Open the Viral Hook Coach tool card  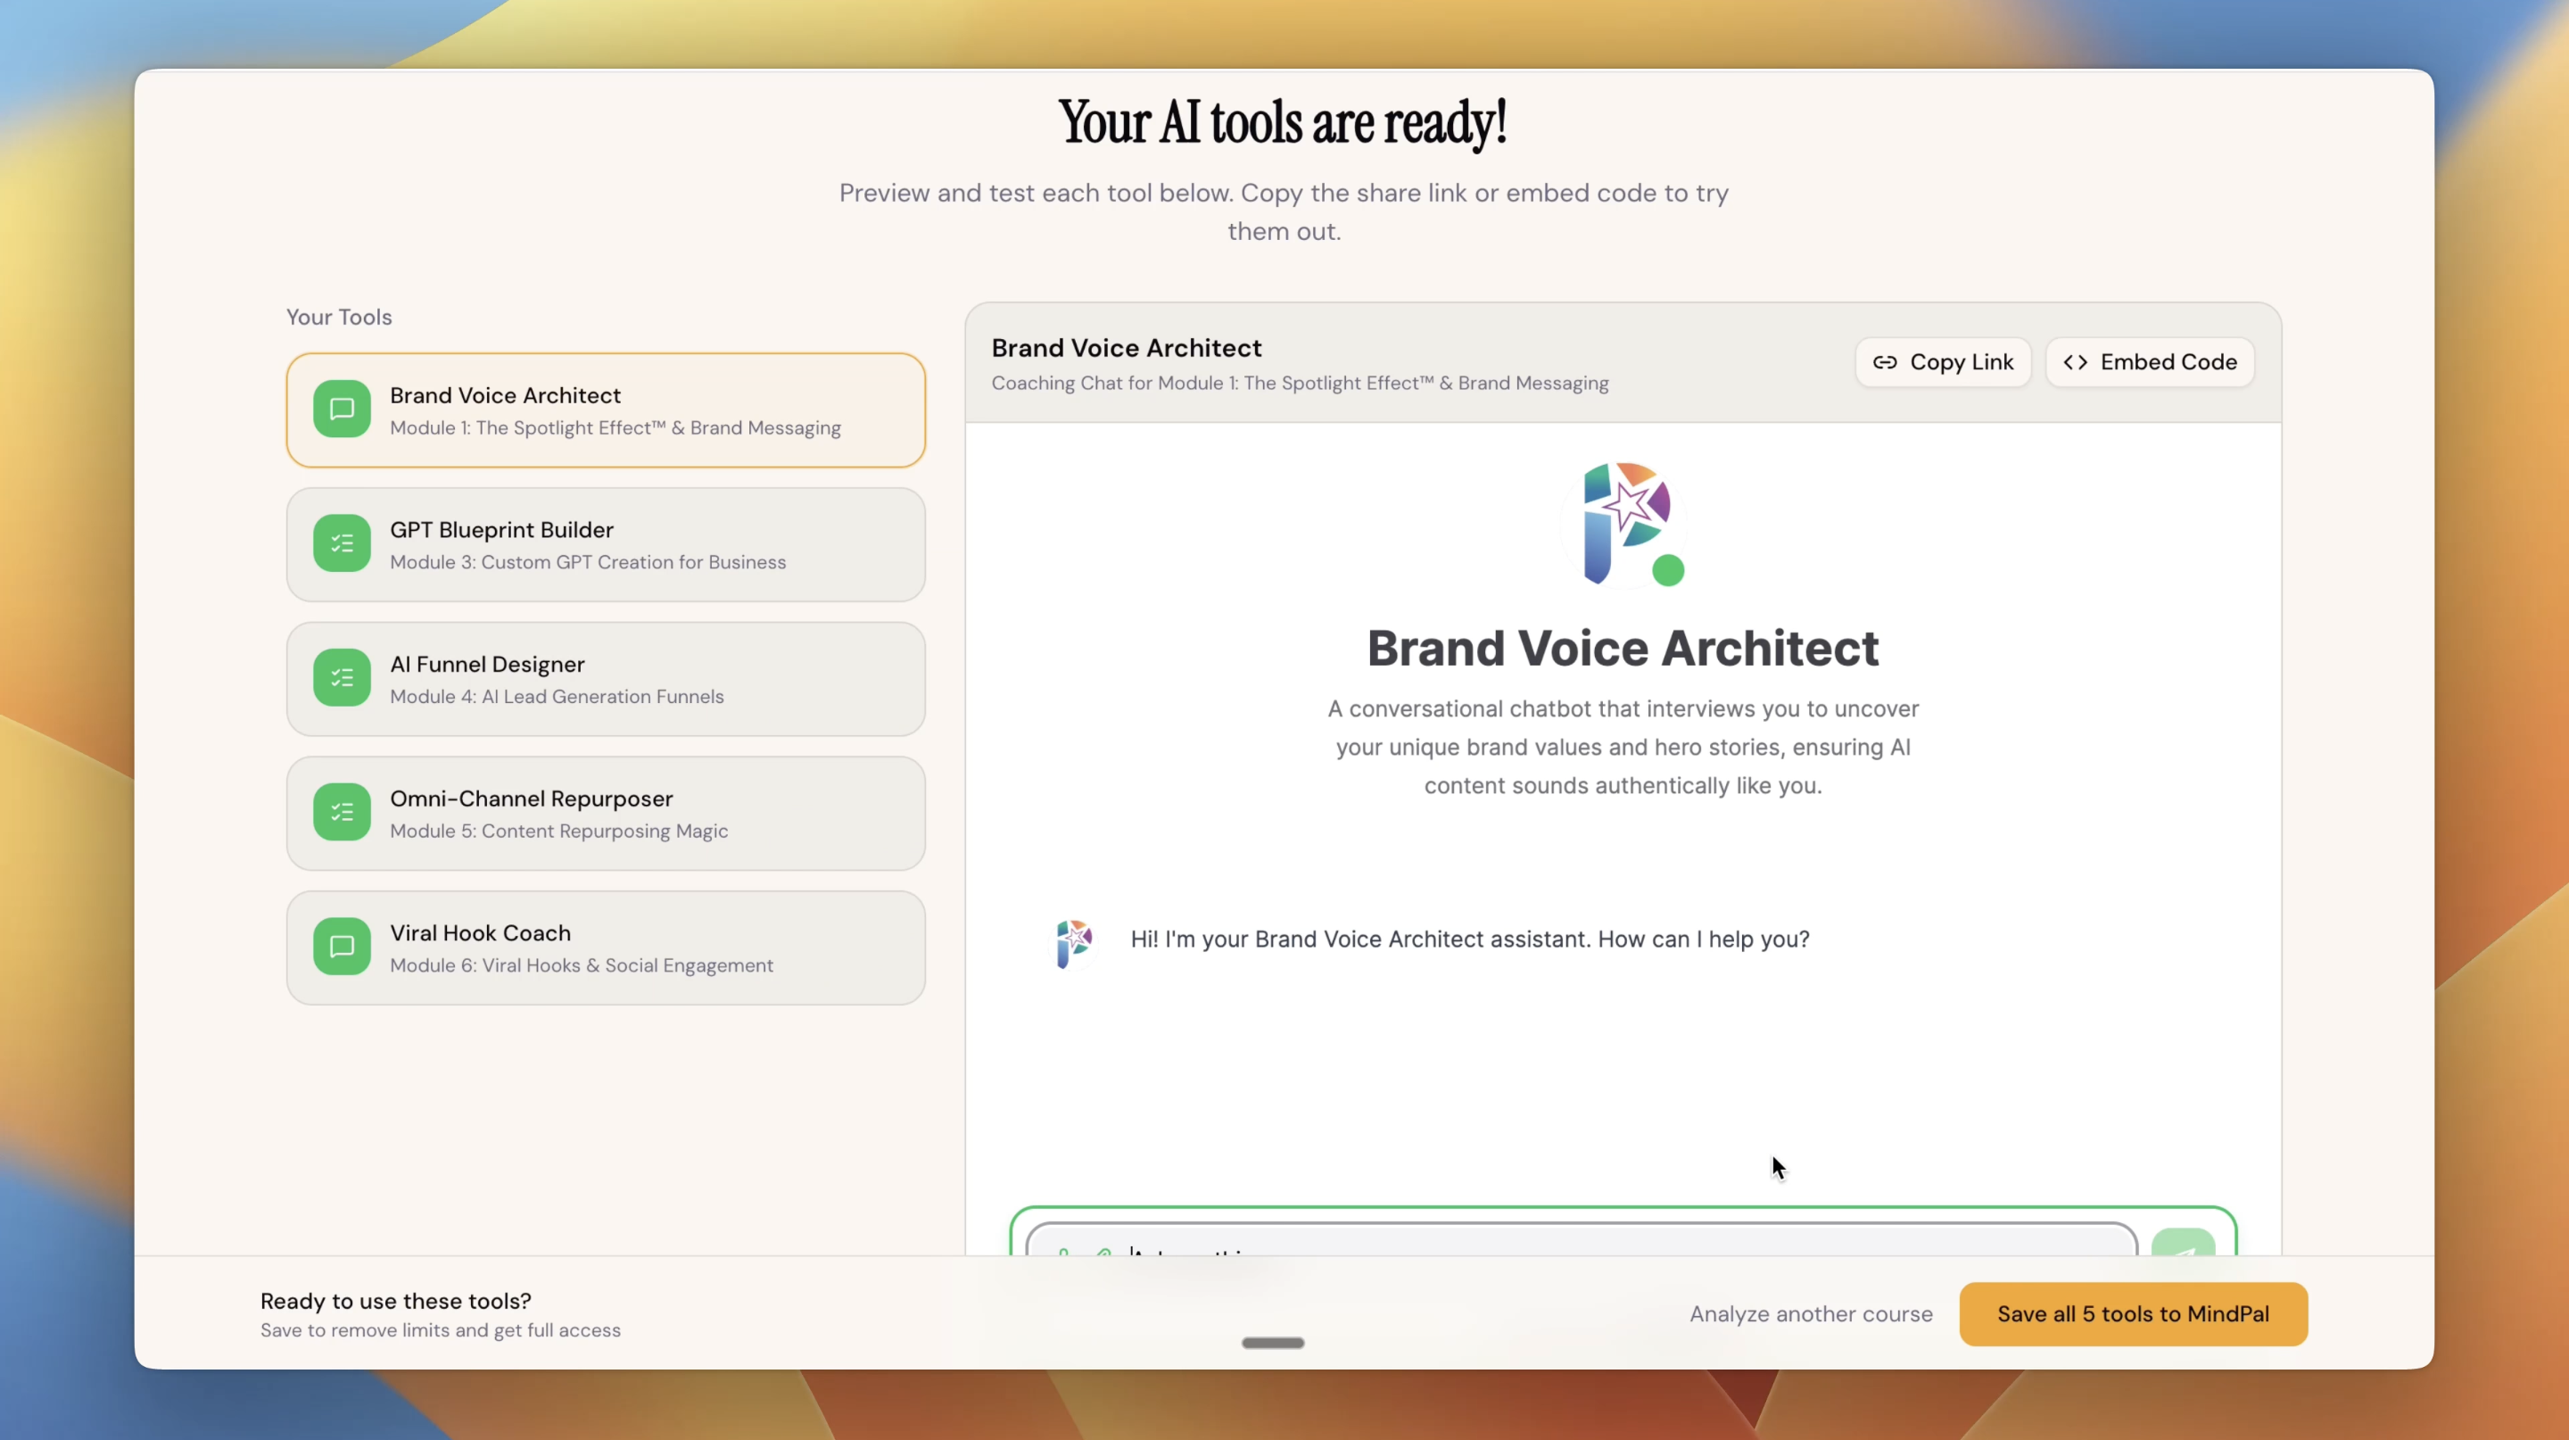[x=605, y=947]
